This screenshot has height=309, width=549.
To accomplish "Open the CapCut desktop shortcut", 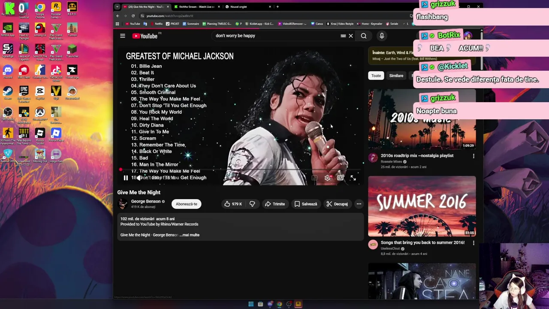I will pyautogui.click(x=40, y=93).
